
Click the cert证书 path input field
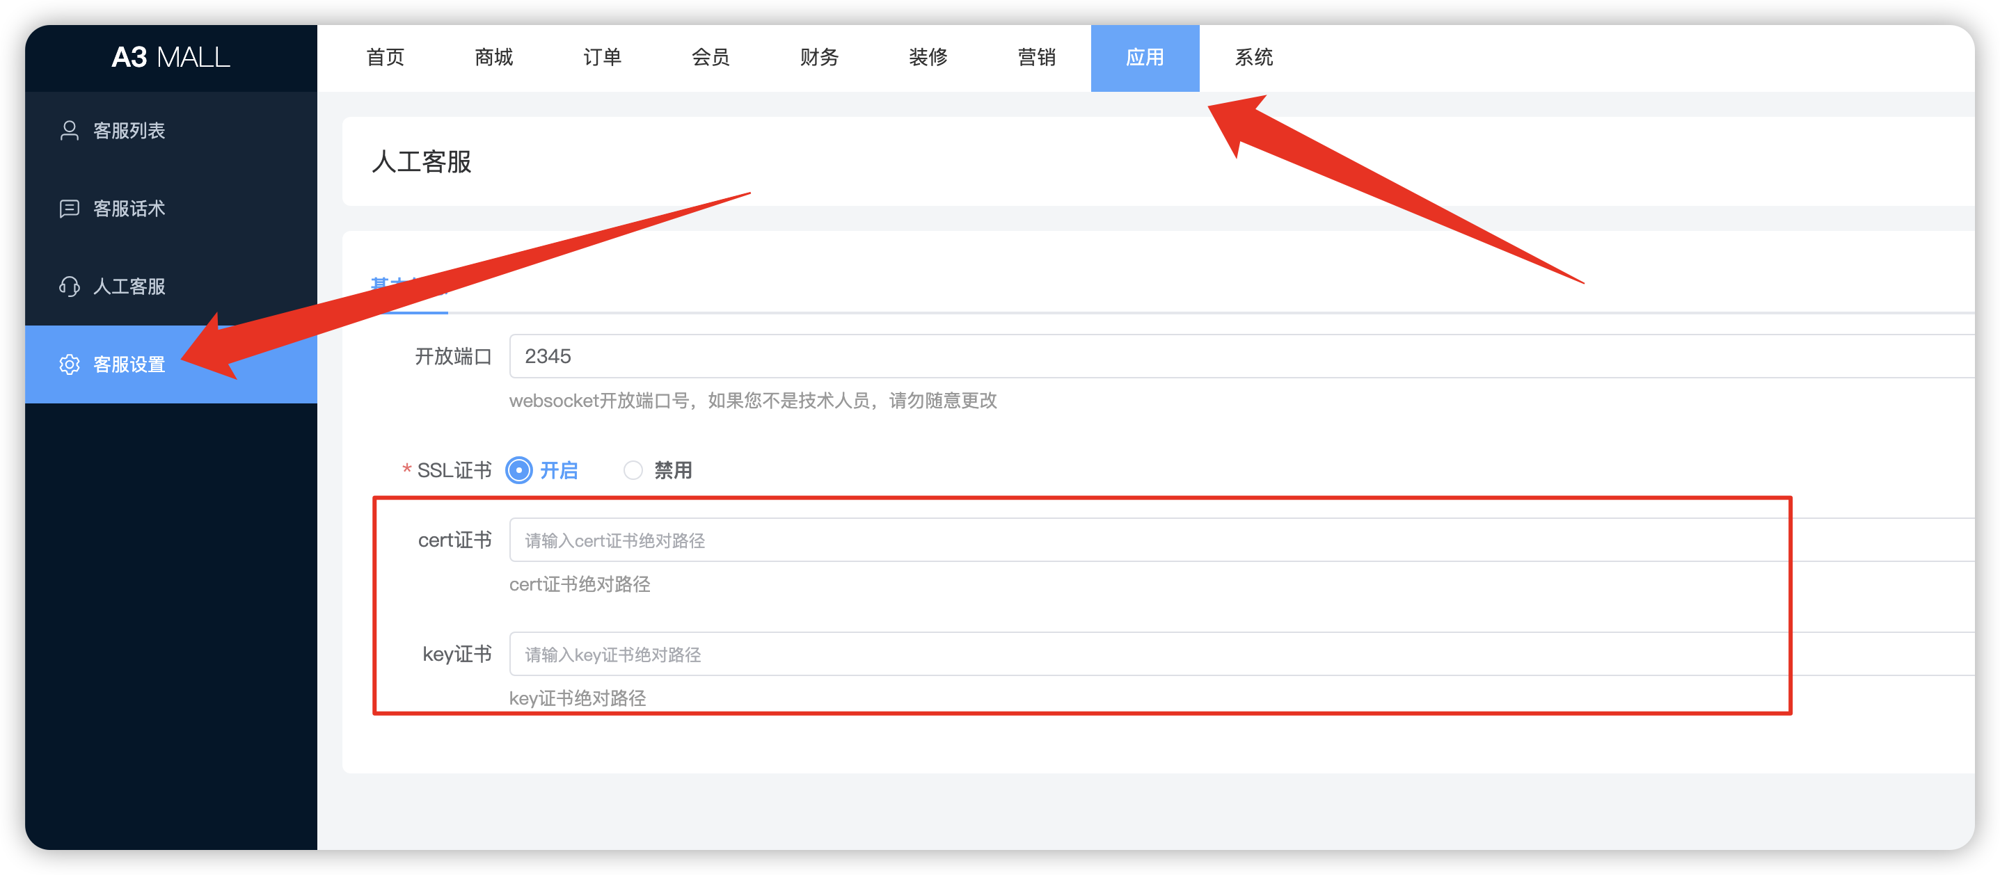click(1242, 540)
